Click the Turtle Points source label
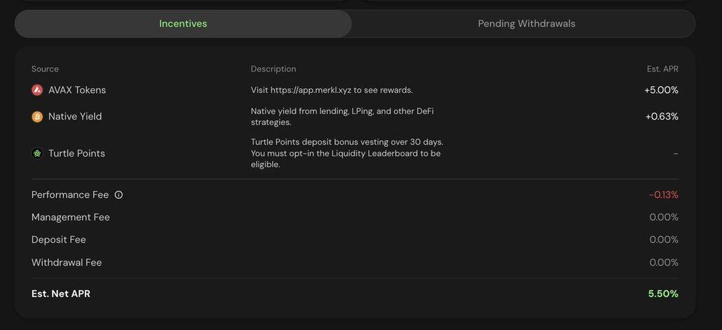Screen dimensions: 722x330 [76, 153]
